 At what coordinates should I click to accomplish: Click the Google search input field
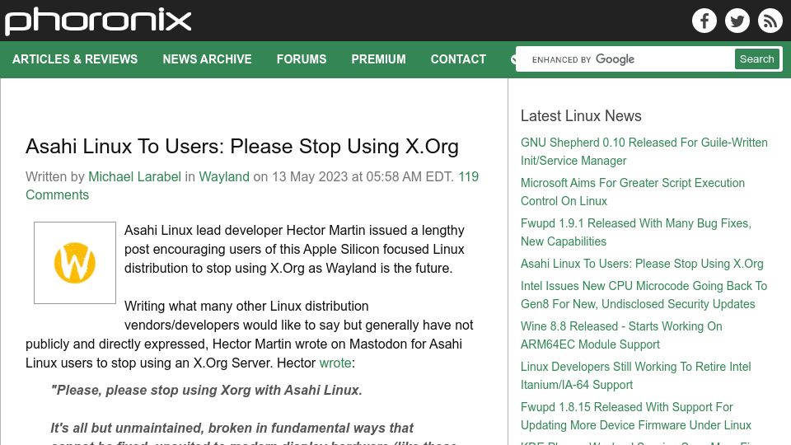pyautogui.click(x=627, y=59)
